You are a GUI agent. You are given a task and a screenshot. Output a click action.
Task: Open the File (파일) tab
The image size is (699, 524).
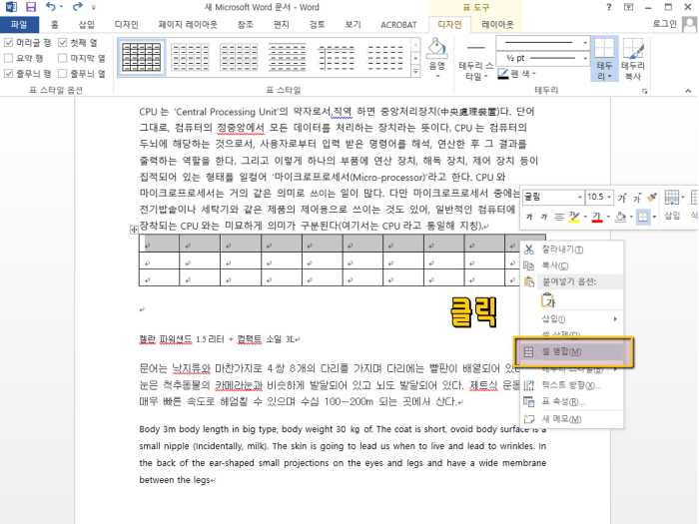coord(19,25)
